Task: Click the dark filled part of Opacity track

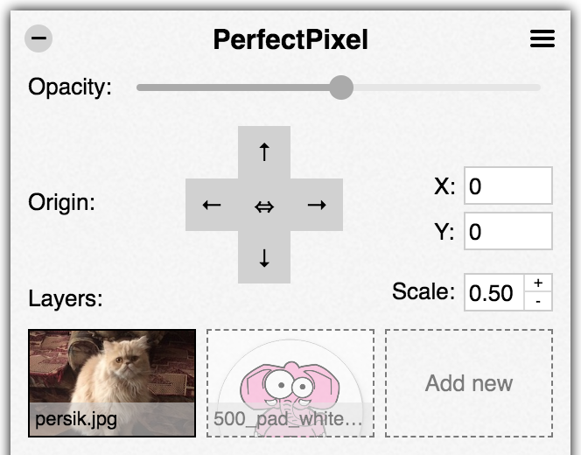Action: click(234, 87)
